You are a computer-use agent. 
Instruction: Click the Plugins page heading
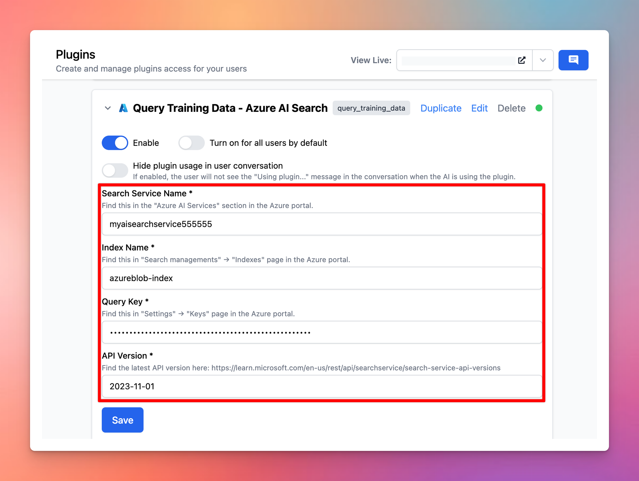(76, 54)
